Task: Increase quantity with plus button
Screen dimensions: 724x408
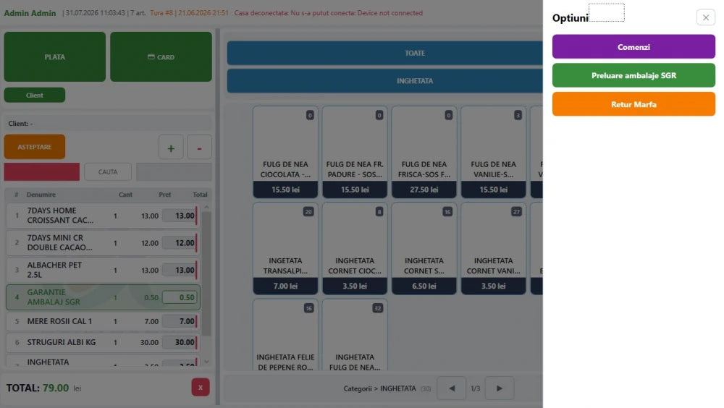Action: (x=171, y=148)
